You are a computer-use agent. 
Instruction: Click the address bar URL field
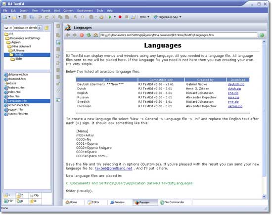(179, 35)
